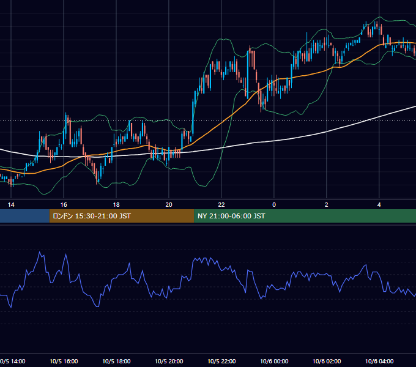The height and width of the screenshot is (367, 416).
Task: Click the blue session bar before ロンドン
Action: [24, 216]
